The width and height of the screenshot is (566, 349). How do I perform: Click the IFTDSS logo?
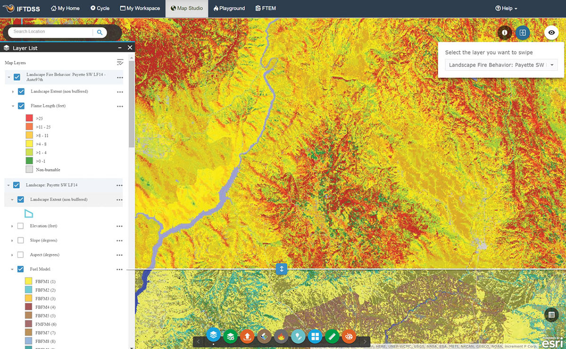coord(21,8)
